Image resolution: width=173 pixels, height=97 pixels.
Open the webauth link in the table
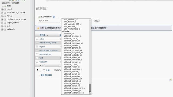43,62
